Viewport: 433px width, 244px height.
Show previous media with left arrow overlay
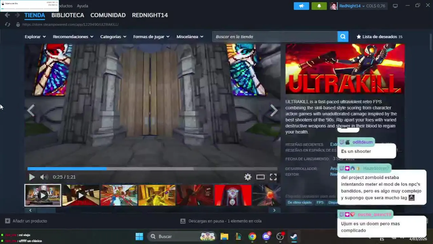click(31, 110)
